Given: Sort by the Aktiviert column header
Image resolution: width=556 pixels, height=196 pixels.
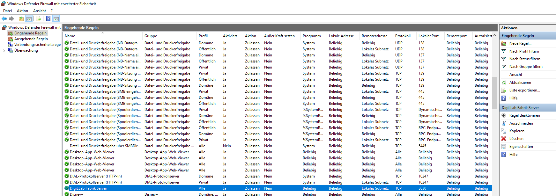Looking at the screenshot, I should point(232,36).
